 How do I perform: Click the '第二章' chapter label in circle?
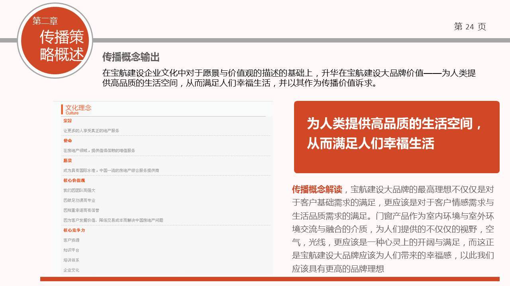(x=45, y=21)
